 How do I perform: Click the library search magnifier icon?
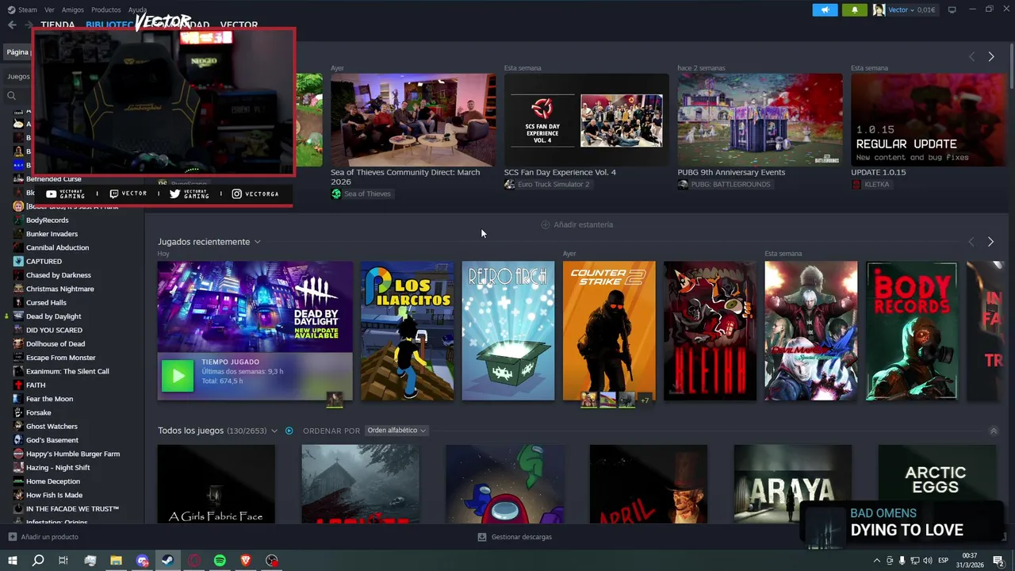(x=12, y=96)
